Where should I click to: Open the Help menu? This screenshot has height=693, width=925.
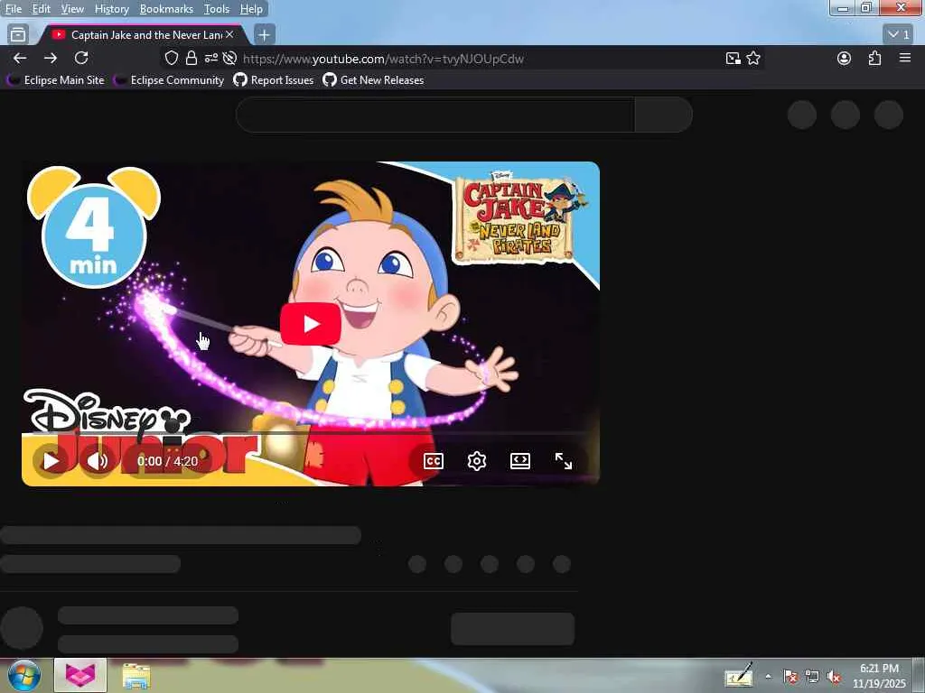point(251,9)
